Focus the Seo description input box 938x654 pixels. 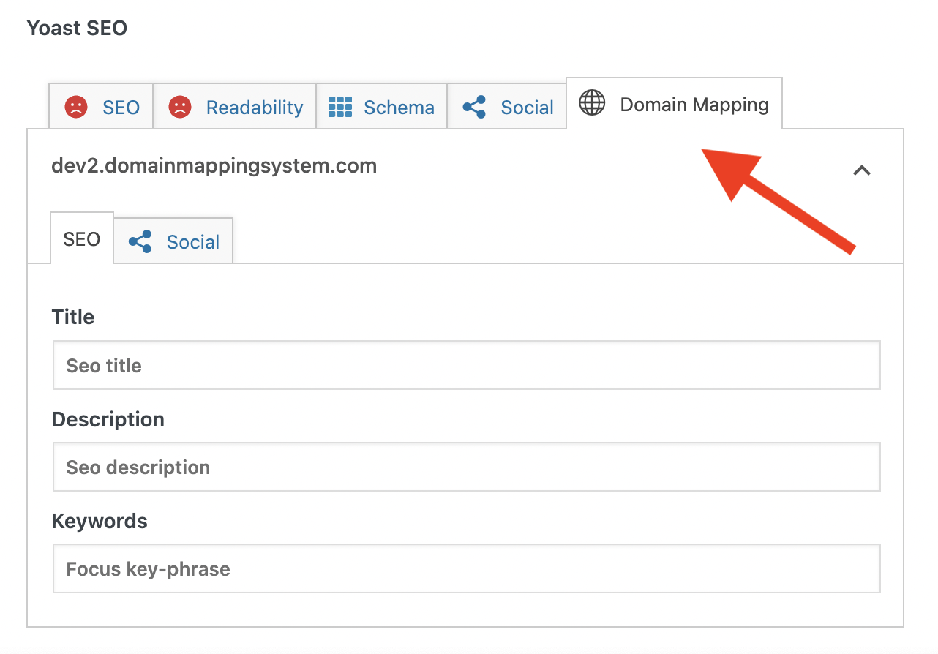click(x=466, y=467)
